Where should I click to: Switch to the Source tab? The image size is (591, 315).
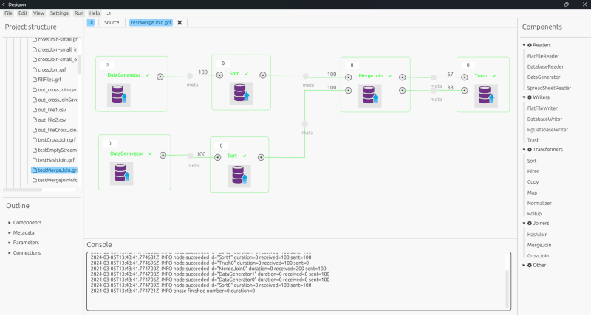coord(112,23)
